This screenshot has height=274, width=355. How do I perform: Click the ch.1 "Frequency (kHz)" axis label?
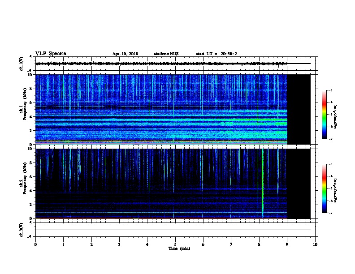point(25,104)
